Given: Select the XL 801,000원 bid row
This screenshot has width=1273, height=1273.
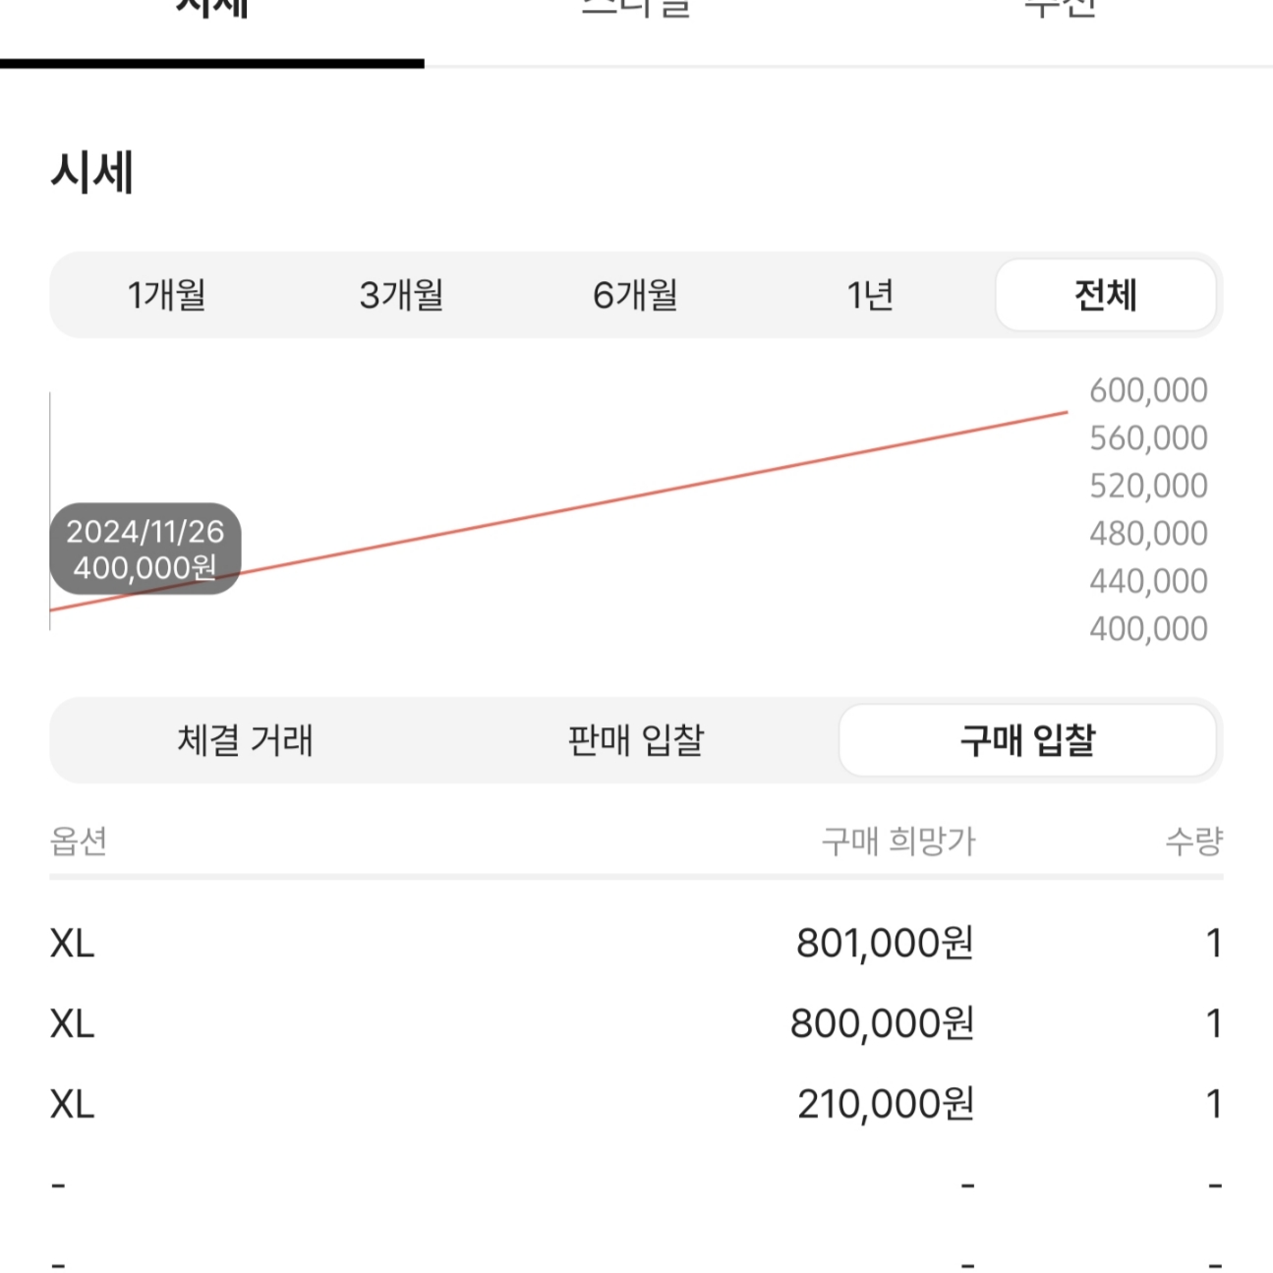Looking at the screenshot, I should pyautogui.click(x=637, y=942).
